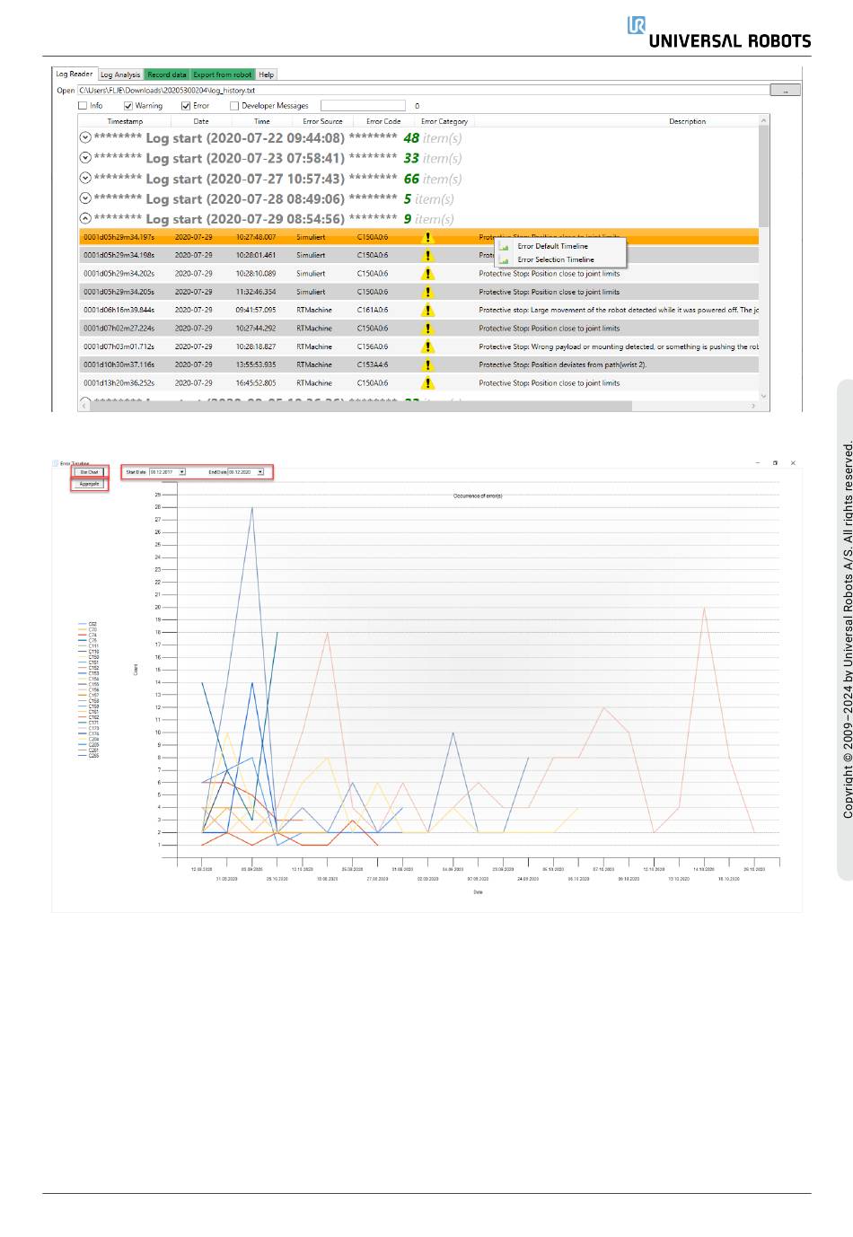Expand the log start 2020-07-22 09:44:08 group

[85, 138]
